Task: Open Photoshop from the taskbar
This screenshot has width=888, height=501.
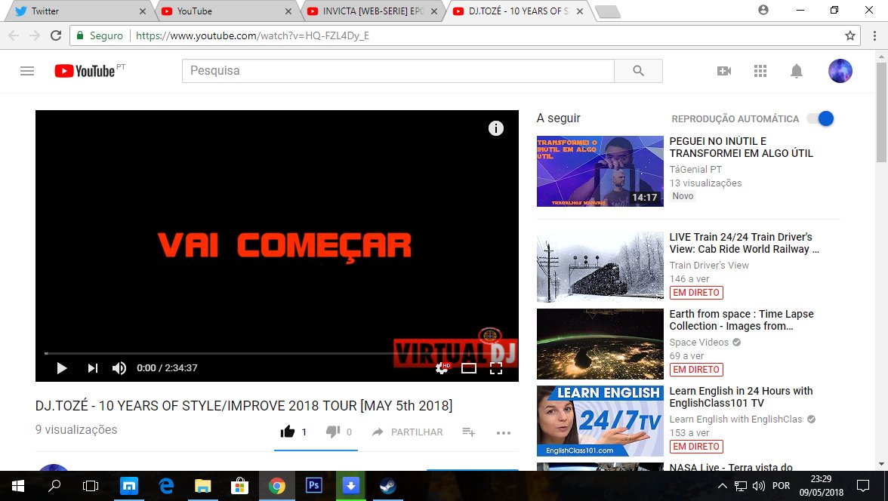Action: (314, 486)
